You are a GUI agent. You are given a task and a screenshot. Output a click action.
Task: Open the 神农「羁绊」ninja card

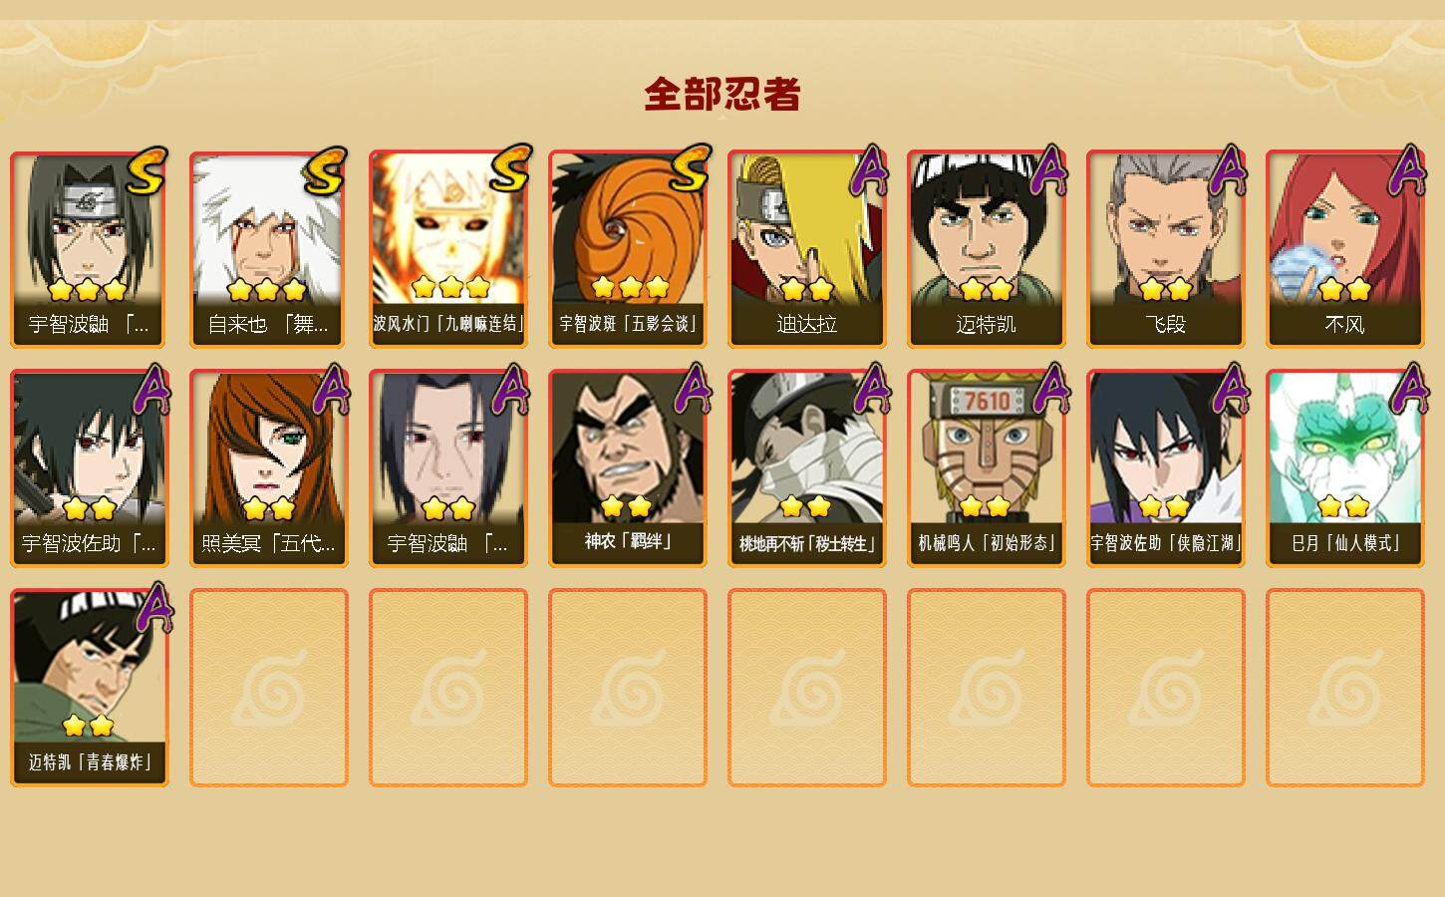[x=628, y=468]
